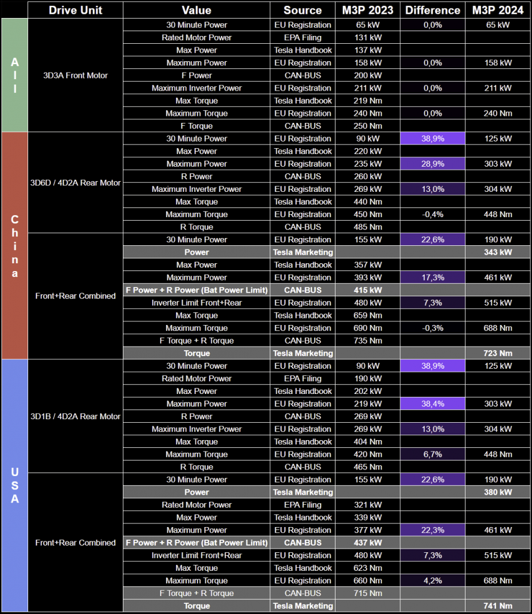This screenshot has height=614, width=532.
Task: Click the EPA Filing cell beside 131 kW
Action: (303, 38)
